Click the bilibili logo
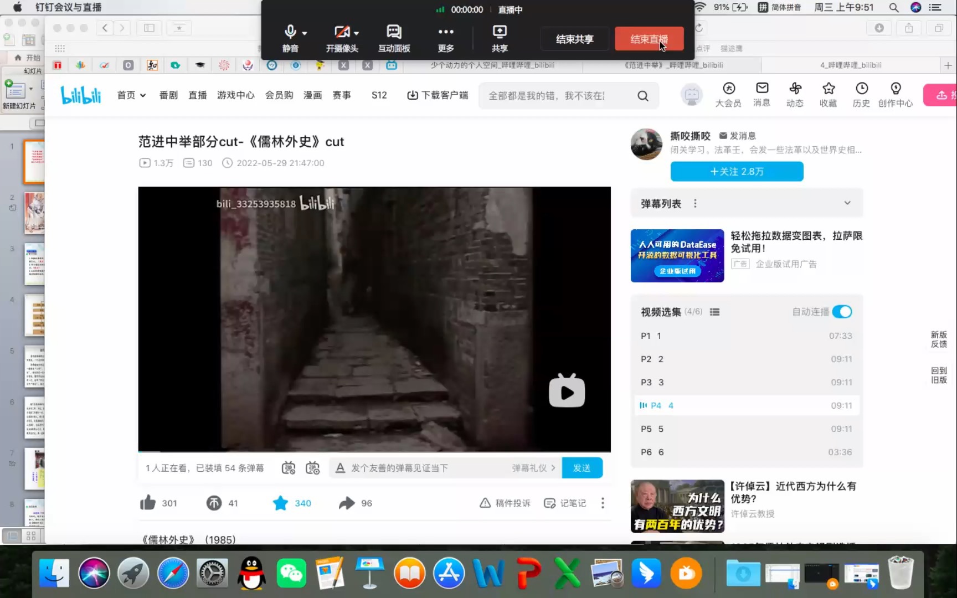Viewport: 957px width, 598px height. 81,95
